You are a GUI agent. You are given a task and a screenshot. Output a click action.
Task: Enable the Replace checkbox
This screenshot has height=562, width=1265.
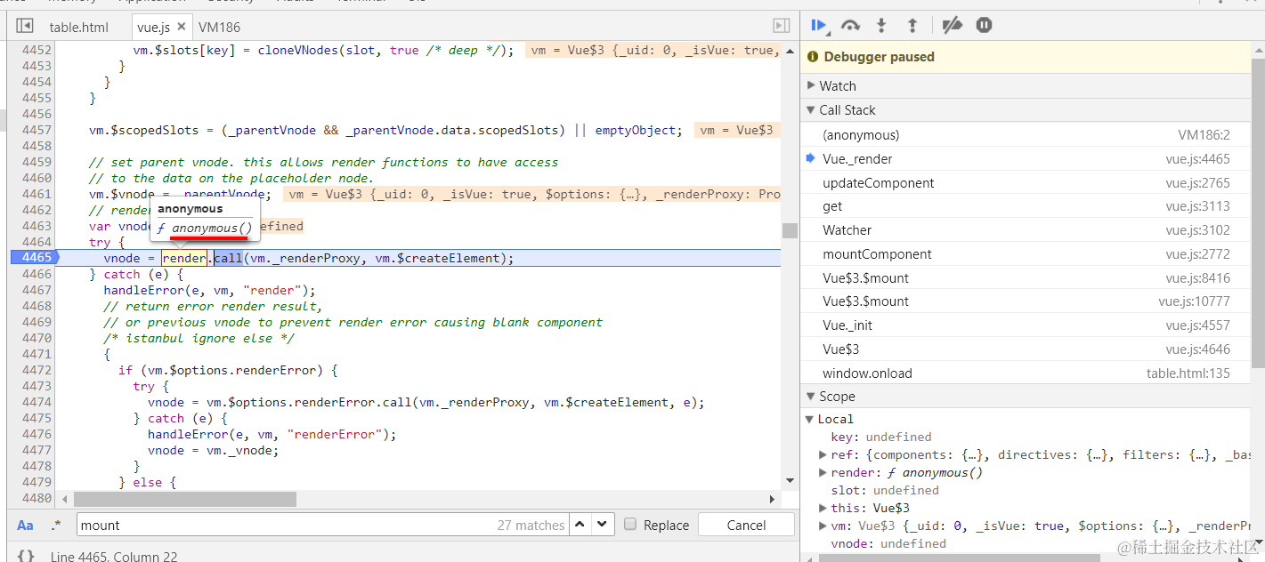[630, 525]
